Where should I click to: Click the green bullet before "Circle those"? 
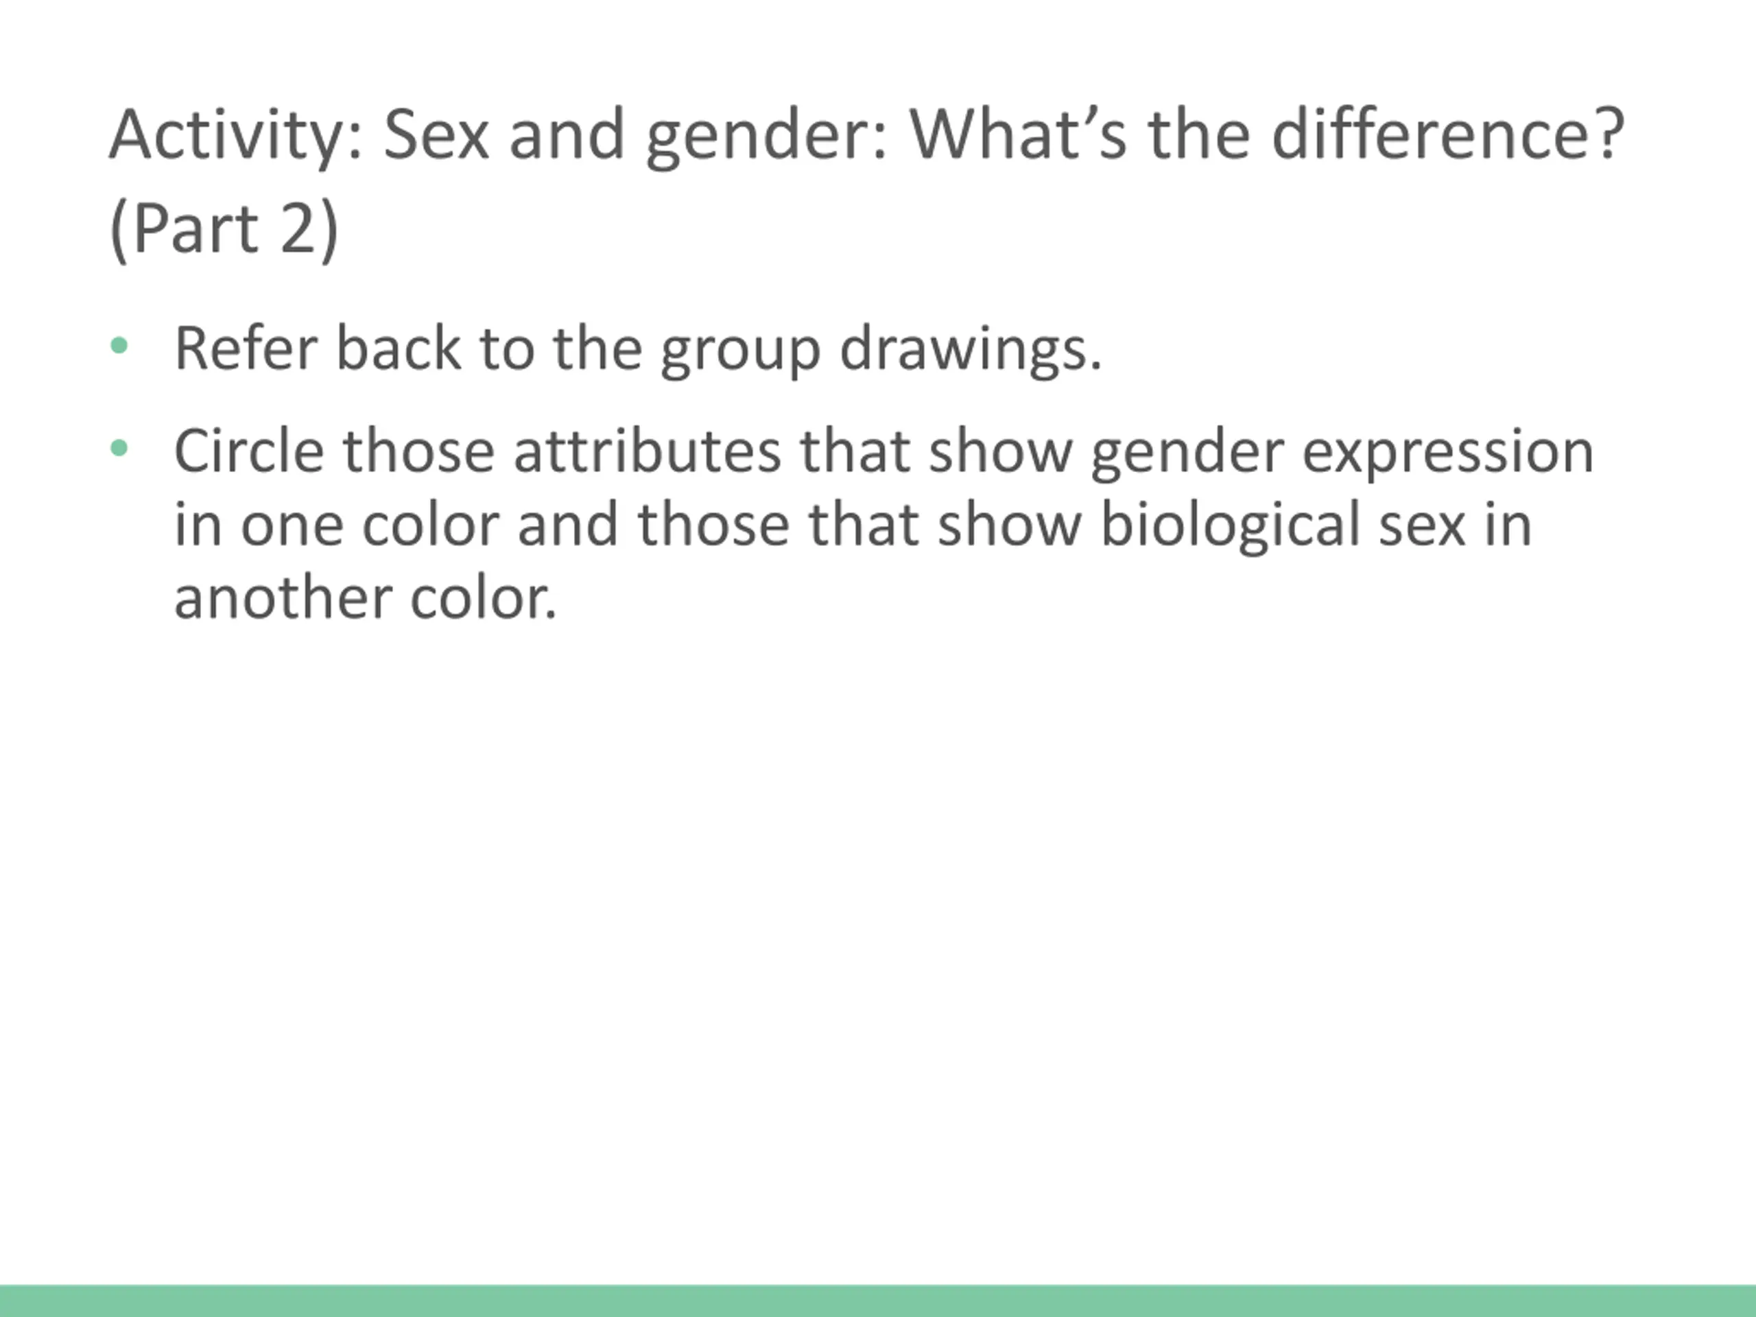click(x=119, y=449)
